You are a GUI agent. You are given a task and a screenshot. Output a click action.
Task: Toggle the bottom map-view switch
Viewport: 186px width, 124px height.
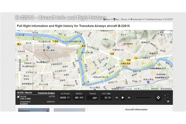coord(167,101)
